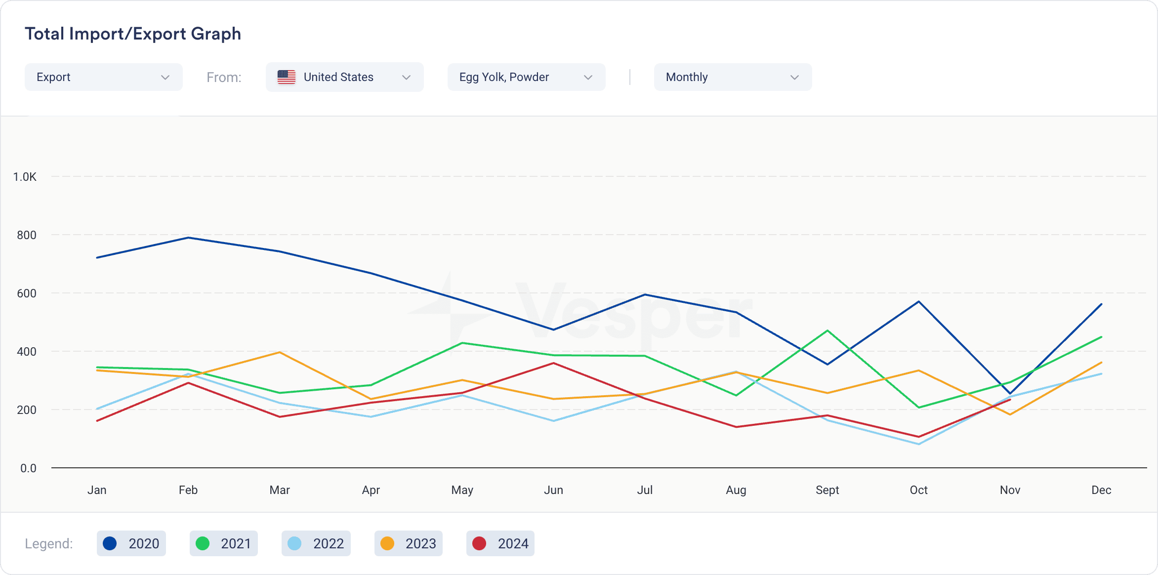Click the Dec label on x-axis
This screenshot has height=575, width=1158.
[x=1101, y=490]
